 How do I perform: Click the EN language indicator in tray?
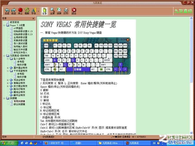click(x=154, y=143)
